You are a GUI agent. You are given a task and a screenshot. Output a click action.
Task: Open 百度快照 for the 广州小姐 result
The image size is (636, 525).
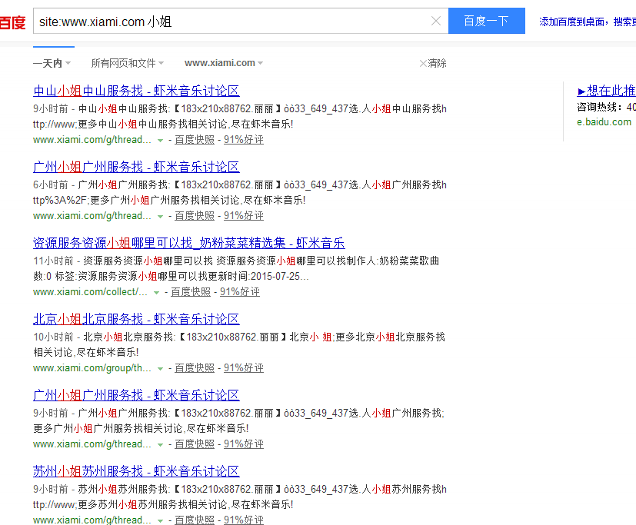(194, 215)
